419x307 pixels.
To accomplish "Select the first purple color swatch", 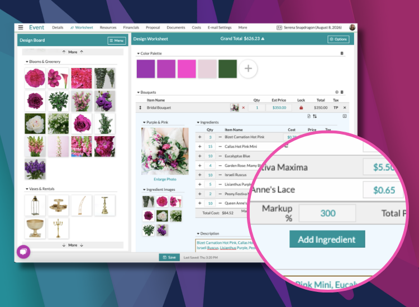I will [x=146, y=69].
